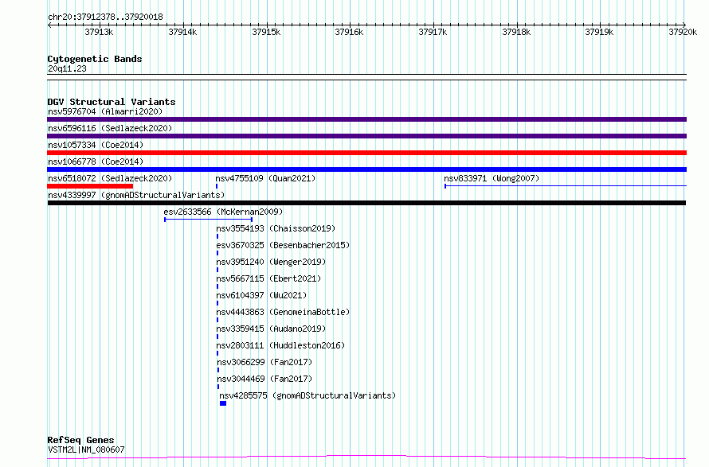The width and height of the screenshot is (709, 467).
Task: Click the RefSeq Genes track title
Action: click(80, 440)
